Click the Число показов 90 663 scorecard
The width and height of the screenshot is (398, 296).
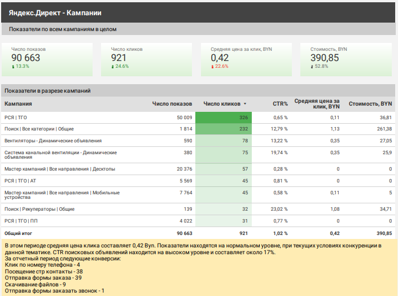tap(47, 59)
